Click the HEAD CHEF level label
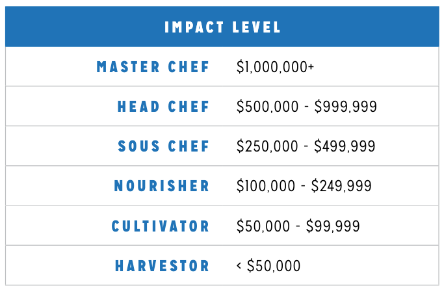The width and height of the screenshot is (444, 292). click(164, 107)
